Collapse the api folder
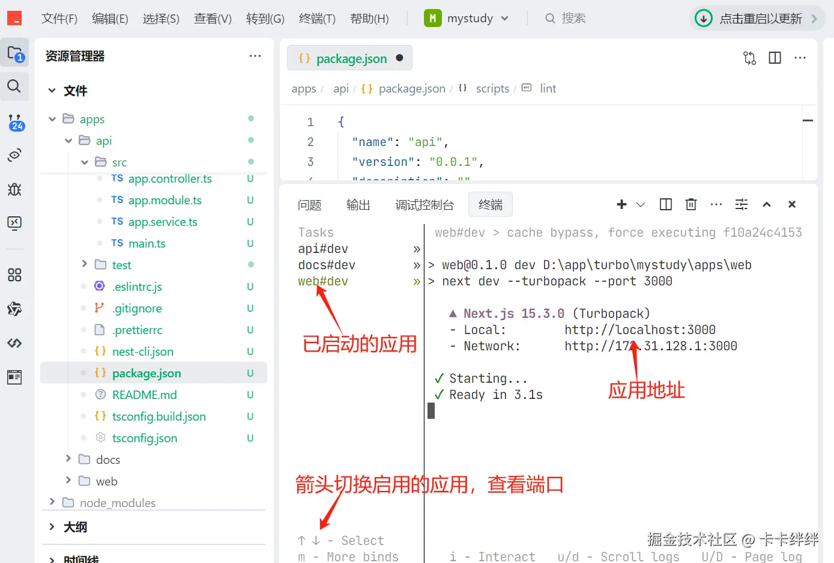834x563 pixels. click(68, 141)
